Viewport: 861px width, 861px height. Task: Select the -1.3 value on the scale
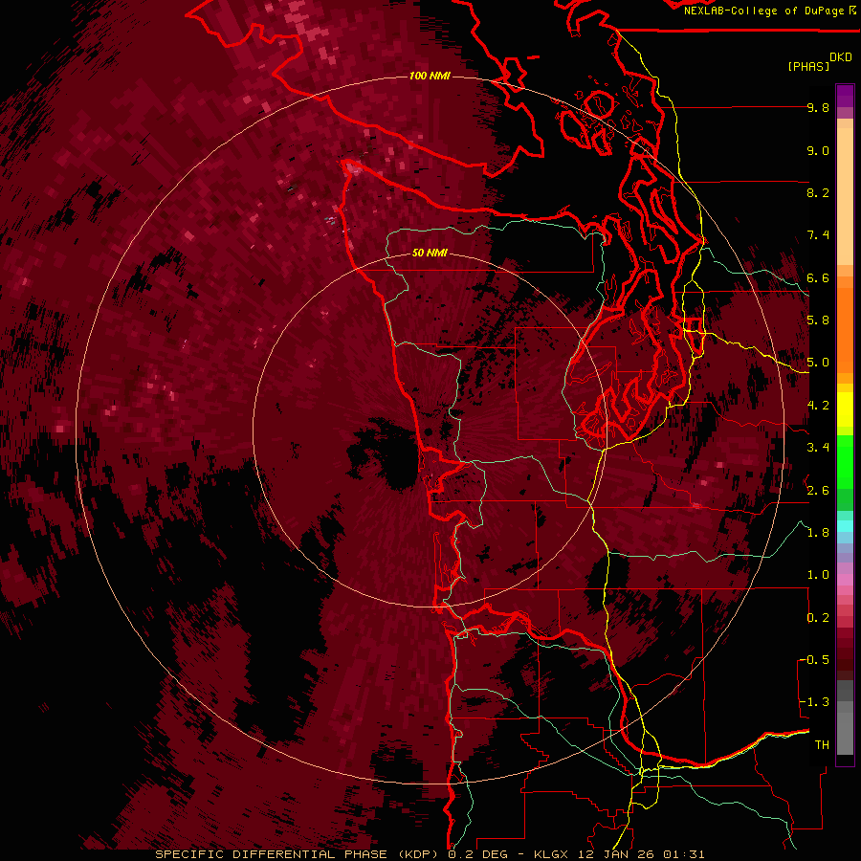pyautogui.click(x=815, y=702)
